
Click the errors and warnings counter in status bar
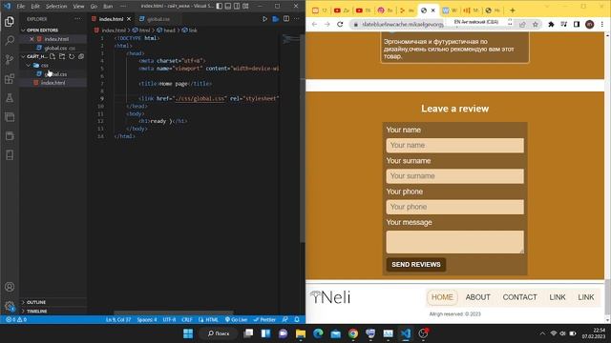16,319
